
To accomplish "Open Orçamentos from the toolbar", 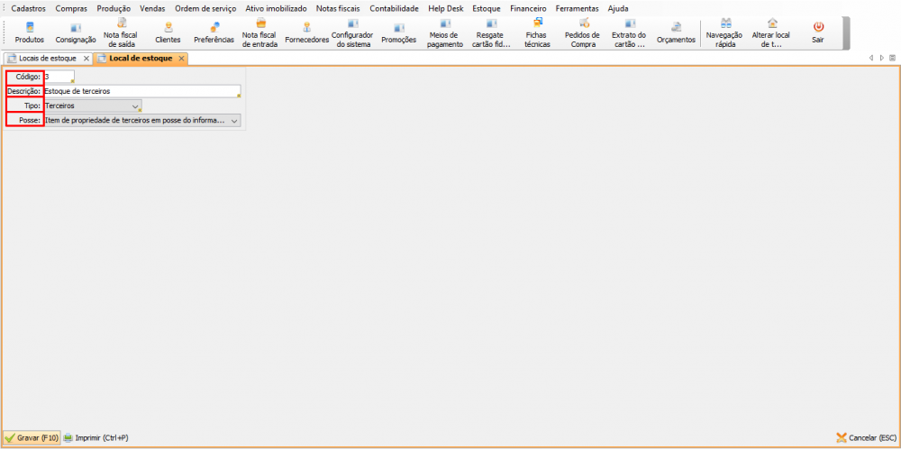I will 676,32.
